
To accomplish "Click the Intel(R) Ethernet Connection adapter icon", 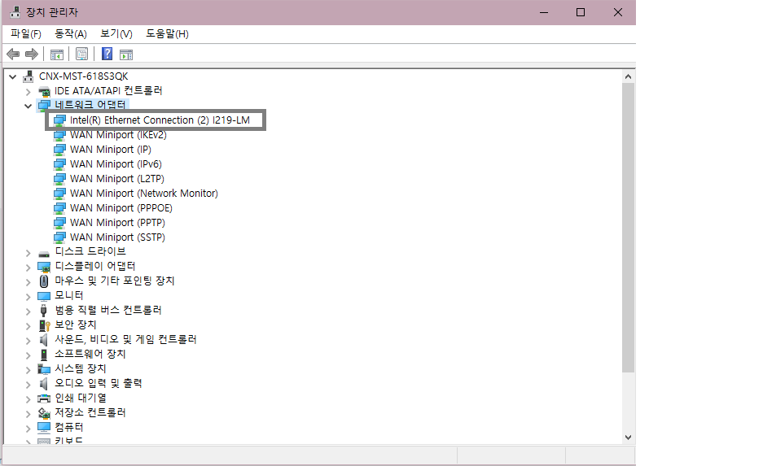I will pyautogui.click(x=59, y=120).
